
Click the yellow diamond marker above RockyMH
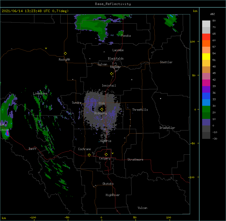65,53
